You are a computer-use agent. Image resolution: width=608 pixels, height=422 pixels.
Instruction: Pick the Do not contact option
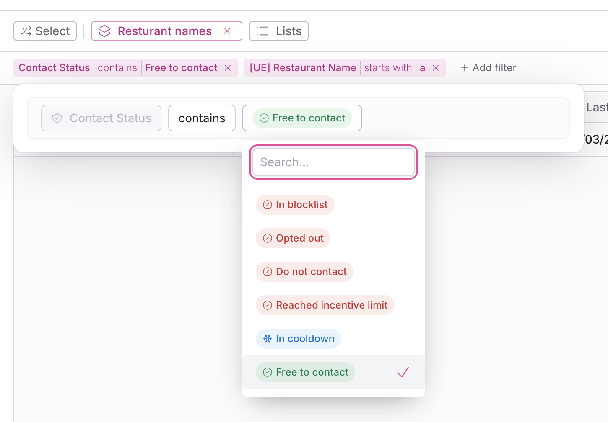pyautogui.click(x=304, y=272)
